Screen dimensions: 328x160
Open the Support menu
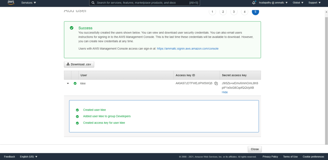click(314, 3)
